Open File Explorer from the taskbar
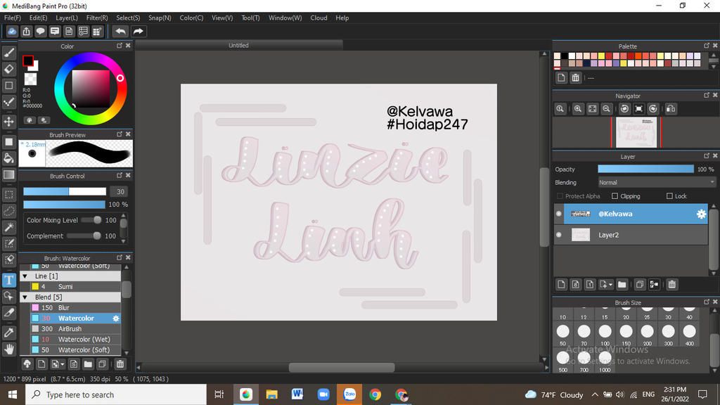720x405 pixels. [272, 394]
